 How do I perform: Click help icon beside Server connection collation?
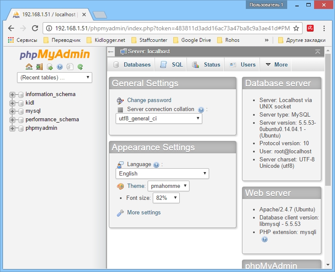[201, 110]
